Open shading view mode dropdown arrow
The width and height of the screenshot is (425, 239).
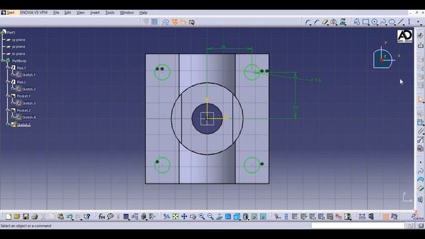click(x=248, y=219)
